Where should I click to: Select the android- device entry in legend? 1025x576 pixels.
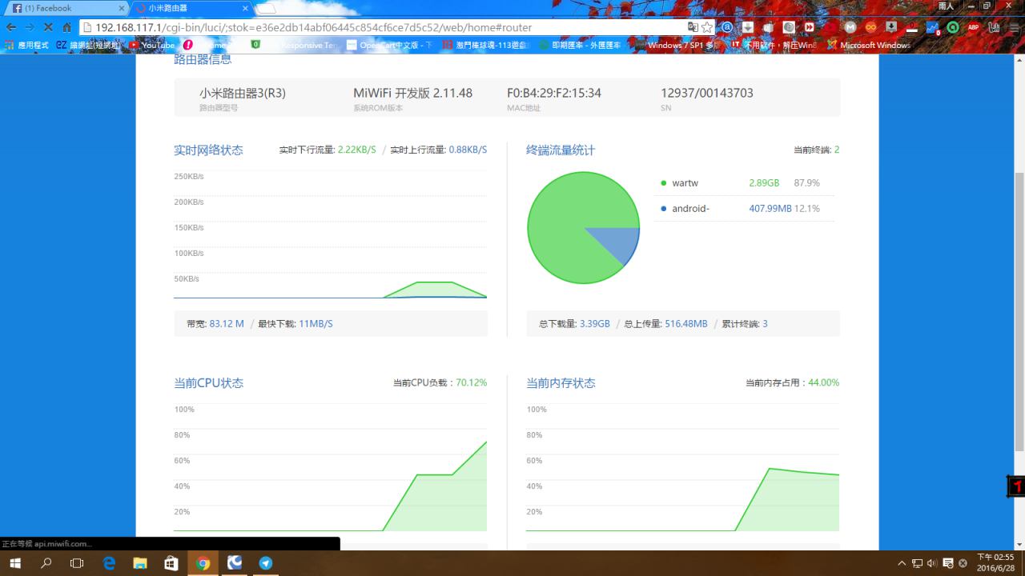click(690, 209)
